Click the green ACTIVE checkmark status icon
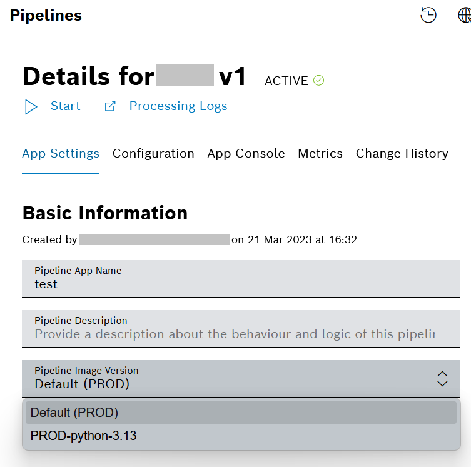This screenshot has width=471, height=467. pyautogui.click(x=319, y=80)
